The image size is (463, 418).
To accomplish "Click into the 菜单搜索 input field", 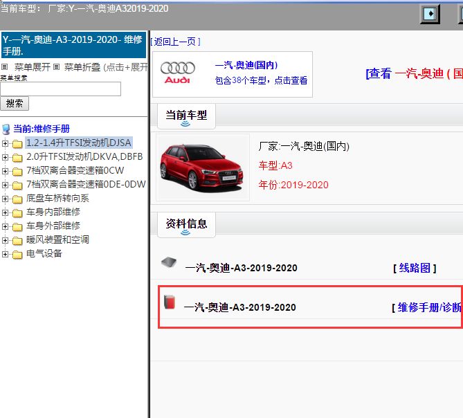I will click(x=60, y=89).
